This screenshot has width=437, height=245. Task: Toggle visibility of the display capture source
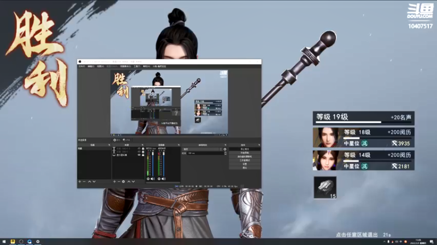139,155
